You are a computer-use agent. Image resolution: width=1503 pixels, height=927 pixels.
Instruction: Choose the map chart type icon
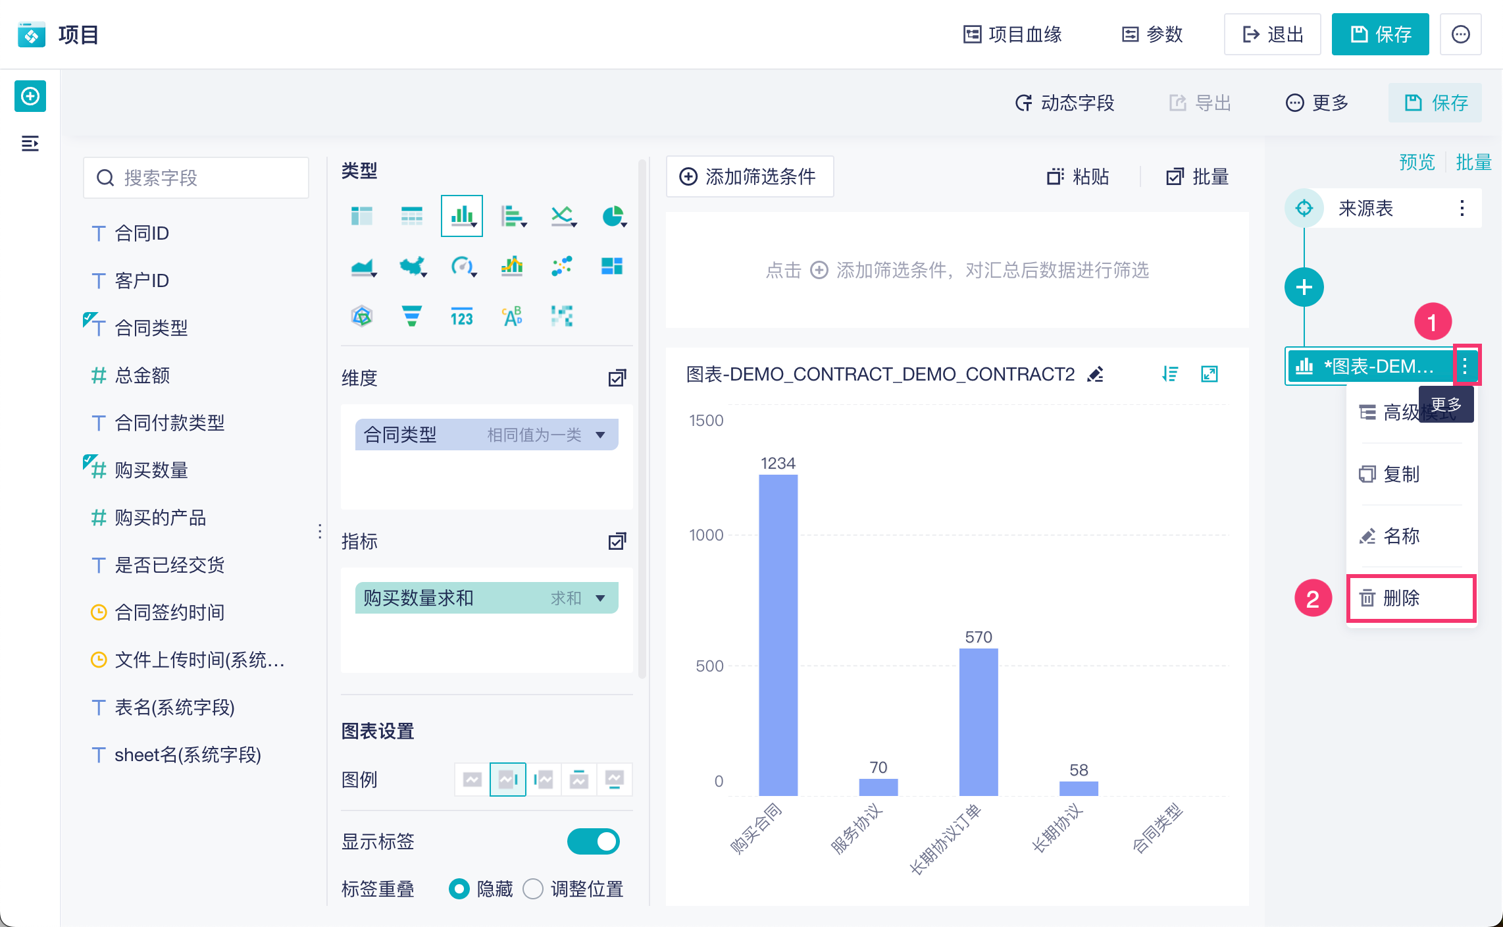pos(413,266)
